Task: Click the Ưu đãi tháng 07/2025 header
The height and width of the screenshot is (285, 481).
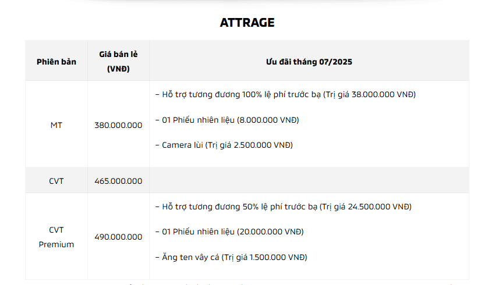Action: pyautogui.click(x=309, y=62)
